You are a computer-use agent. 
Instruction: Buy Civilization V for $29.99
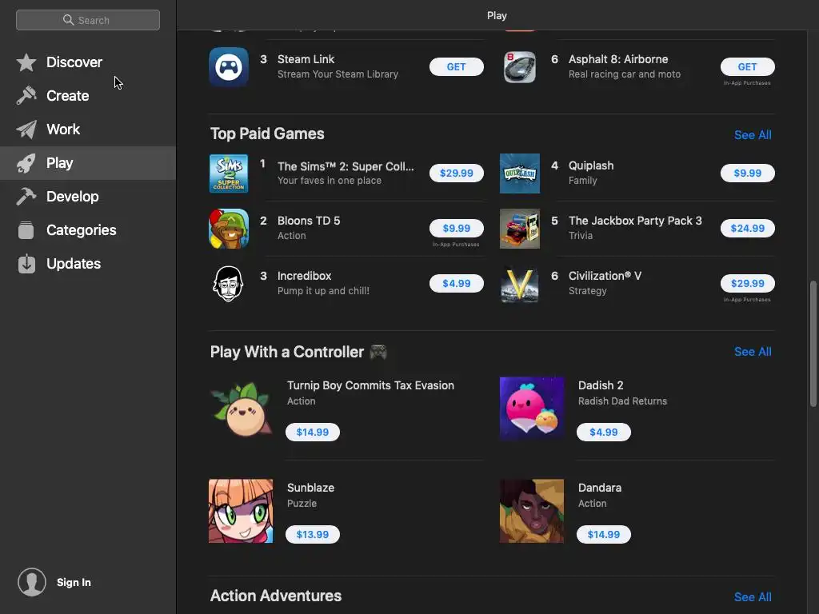(x=747, y=284)
